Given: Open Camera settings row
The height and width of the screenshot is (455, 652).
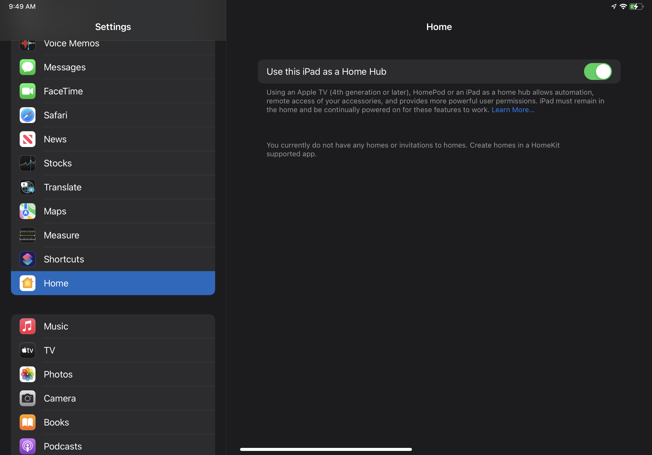Looking at the screenshot, I should pyautogui.click(x=113, y=398).
